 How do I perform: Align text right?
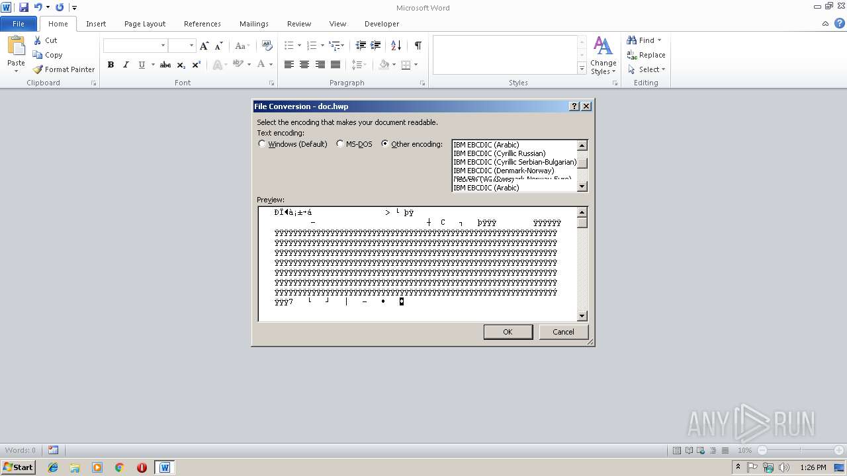click(320, 64)
